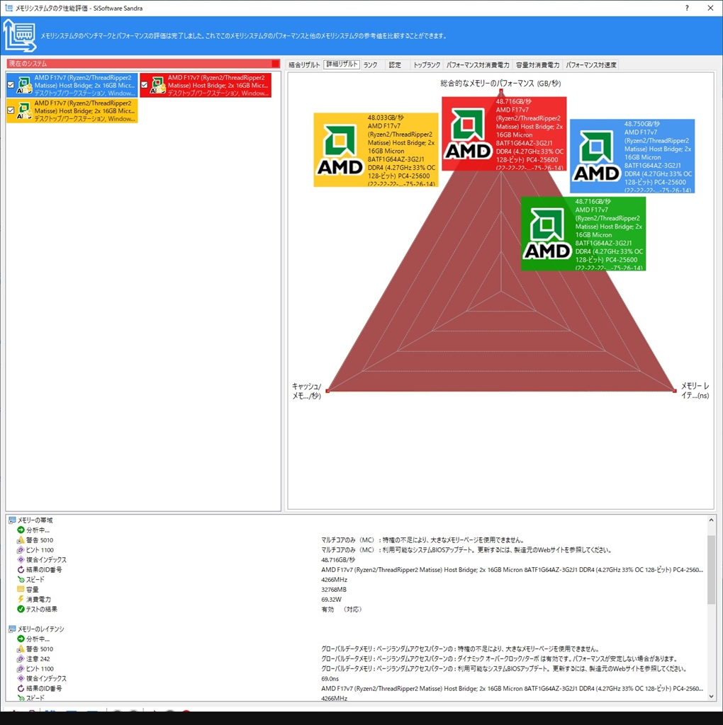The height and width of the screenshot is (725, 723).
Task: Click the purple diamond icon of 複合インデックス under メモリーのレイテンシ
Action: click(21, 678)
